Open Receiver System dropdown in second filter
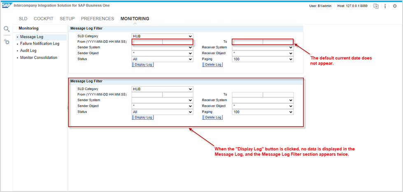The image size is (403, 192). tap(263, 100)
